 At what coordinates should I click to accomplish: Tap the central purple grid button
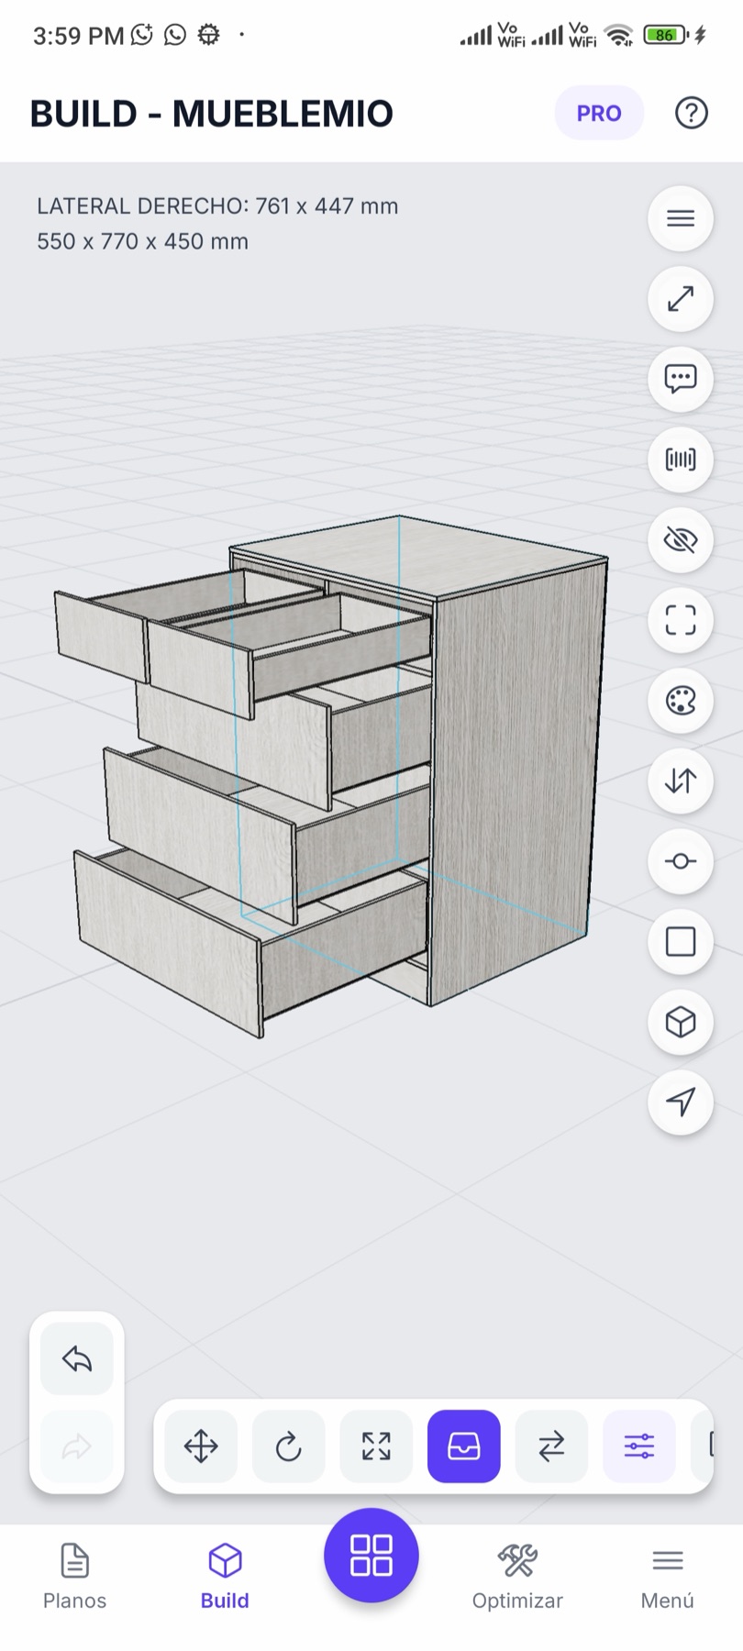pos(371,1556)
